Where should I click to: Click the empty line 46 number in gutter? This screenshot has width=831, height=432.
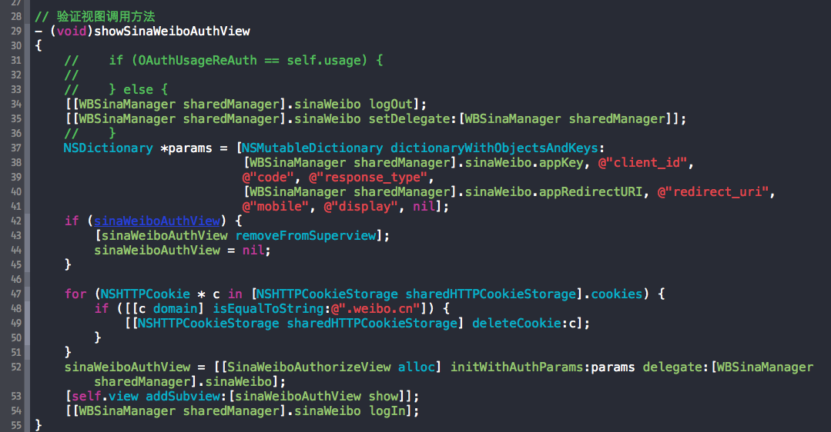[16, 279]
